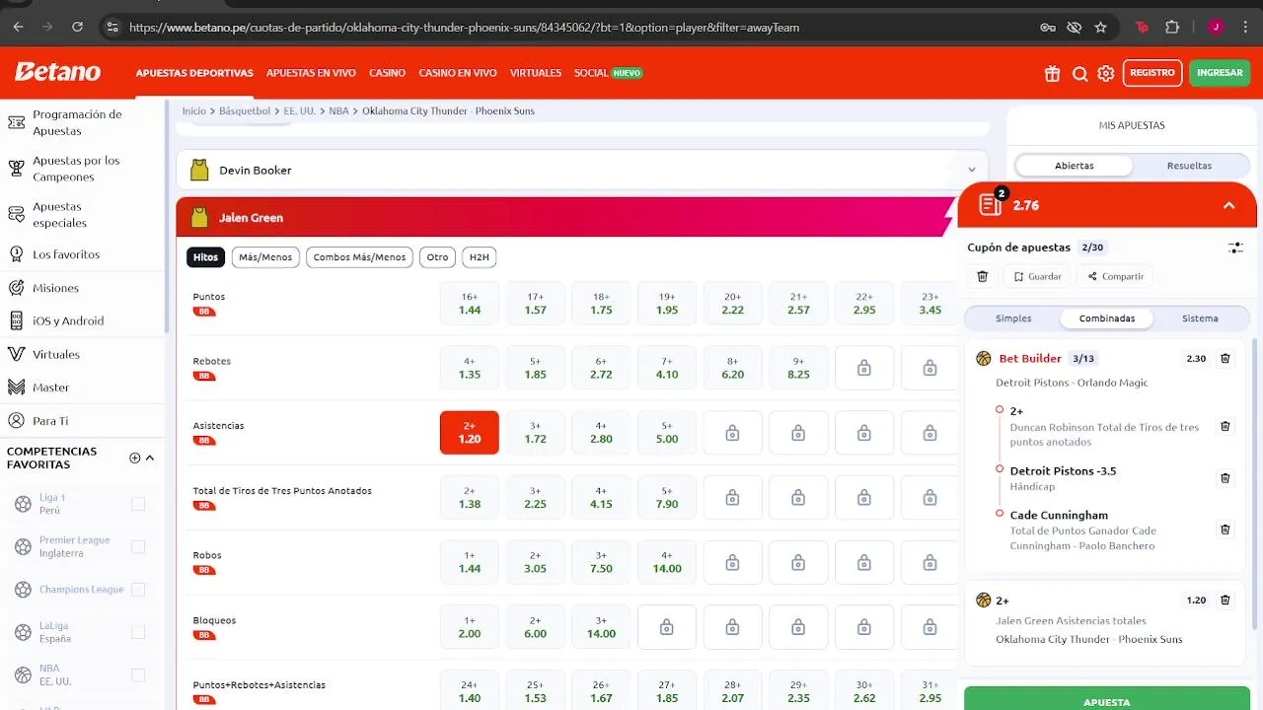Switch to Combos Más/Menos filter tab
The image size is (1263, 710).
359,257
